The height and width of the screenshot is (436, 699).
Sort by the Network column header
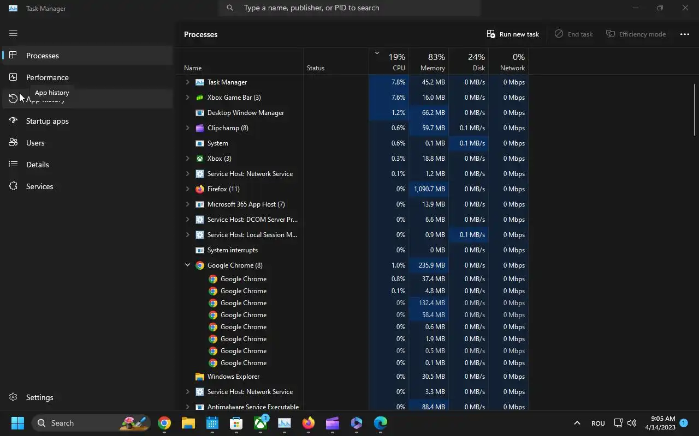tap(508, 62)
